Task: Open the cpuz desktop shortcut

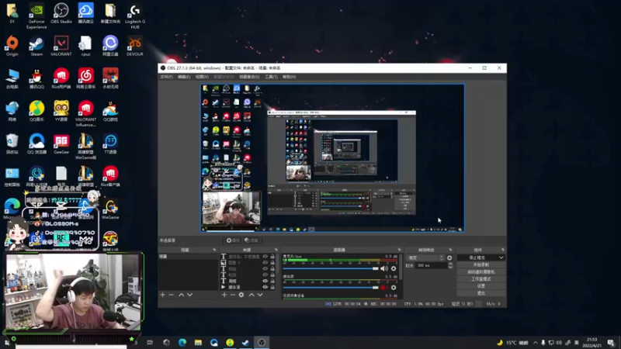Action: coord(85,47)
